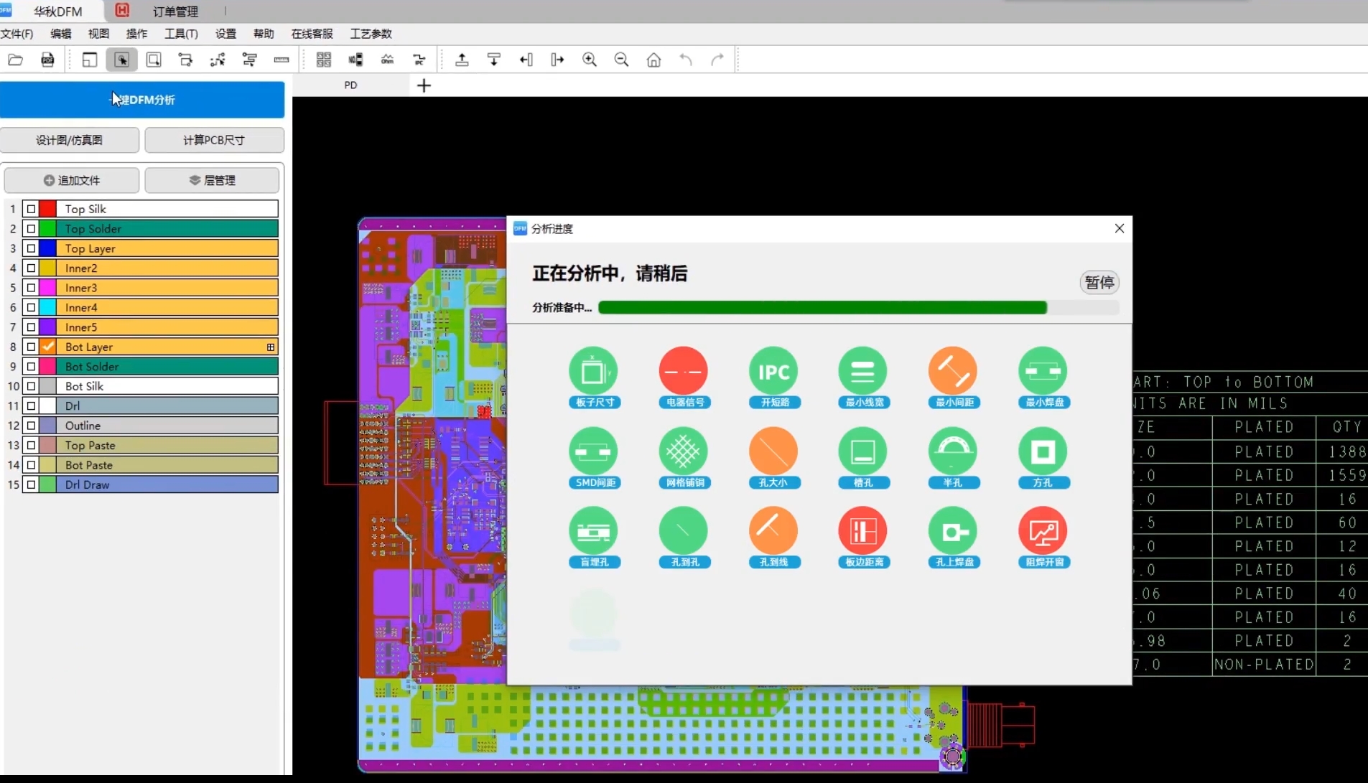Screen dimensions: 1368x783
Task: Click the 设计图/仿真图 button
Action: (x=70, y=140)
